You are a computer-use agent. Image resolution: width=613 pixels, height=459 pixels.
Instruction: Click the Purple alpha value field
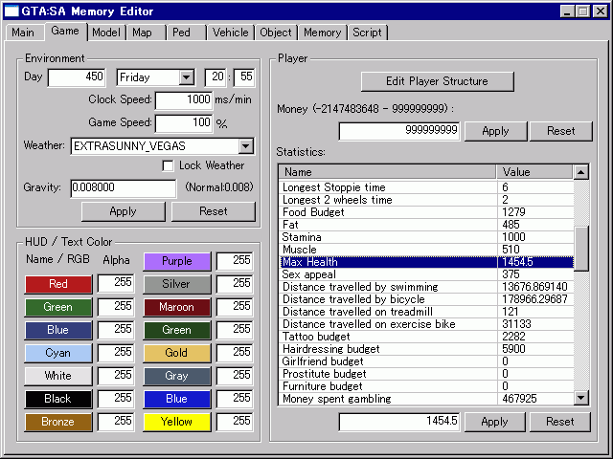[235, 261]
